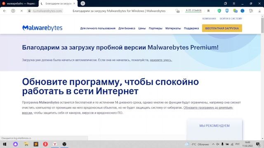This screenshot has width=264, height=148.
Task: Open the blue password manager extension icon
Action: [x=227, y=11]
